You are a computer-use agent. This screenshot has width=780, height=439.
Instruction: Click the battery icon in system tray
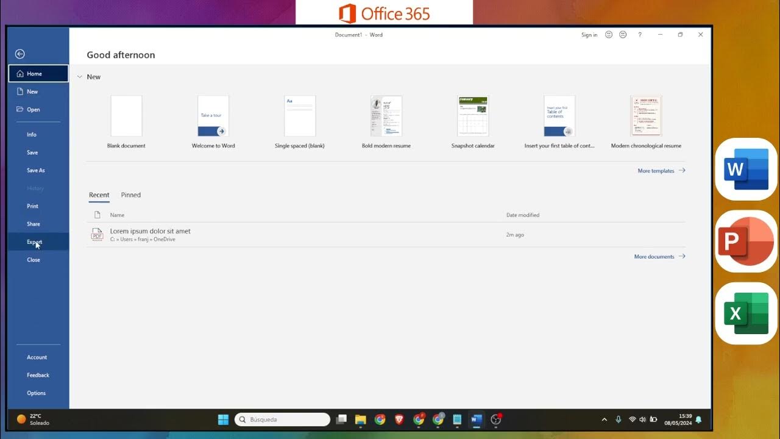tap(654, 419)
